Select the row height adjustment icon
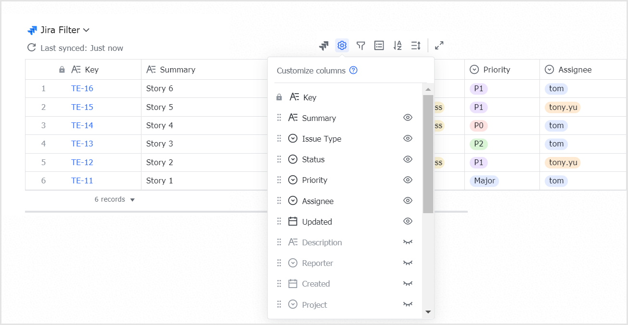Image resolution: width=628 pixels, height=325 pixels. (416, 45)
